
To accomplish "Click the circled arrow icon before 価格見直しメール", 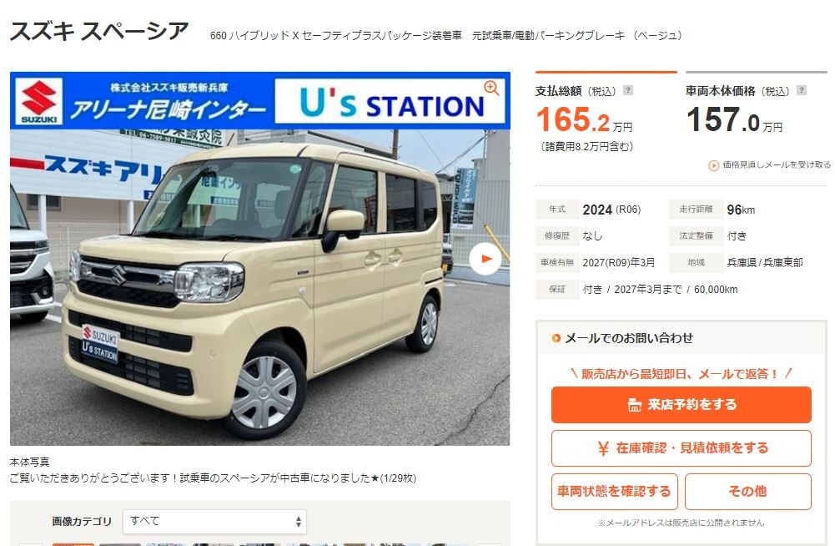I will pos(713,166).
